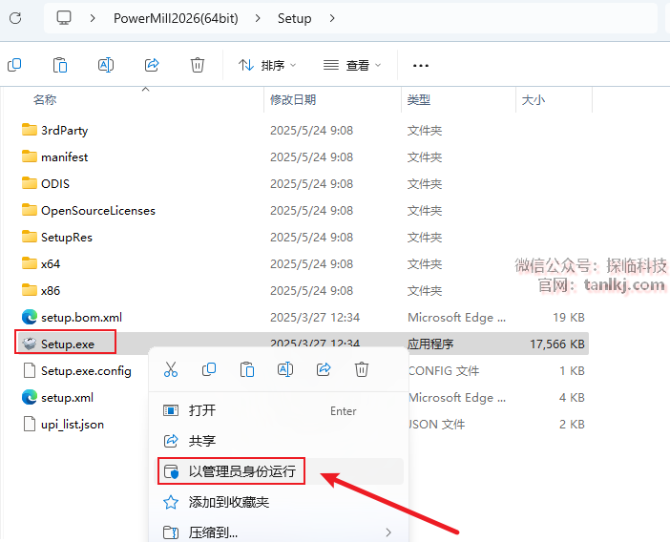
Task: Select the setup.bom.xml file name
Action: [82, 318]
